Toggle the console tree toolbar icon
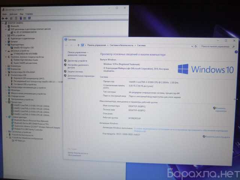Screen dimensions: 240x180 pos(11,18)
